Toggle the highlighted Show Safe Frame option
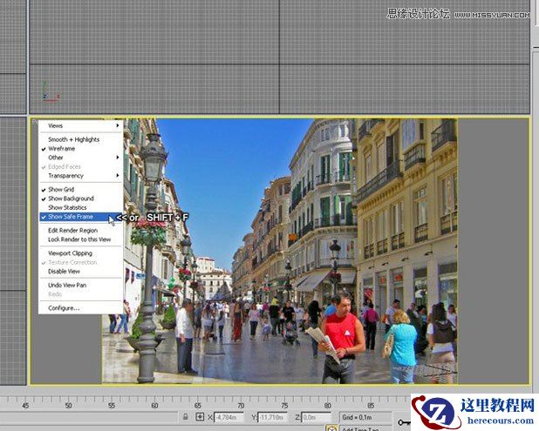 click(81, 217)
